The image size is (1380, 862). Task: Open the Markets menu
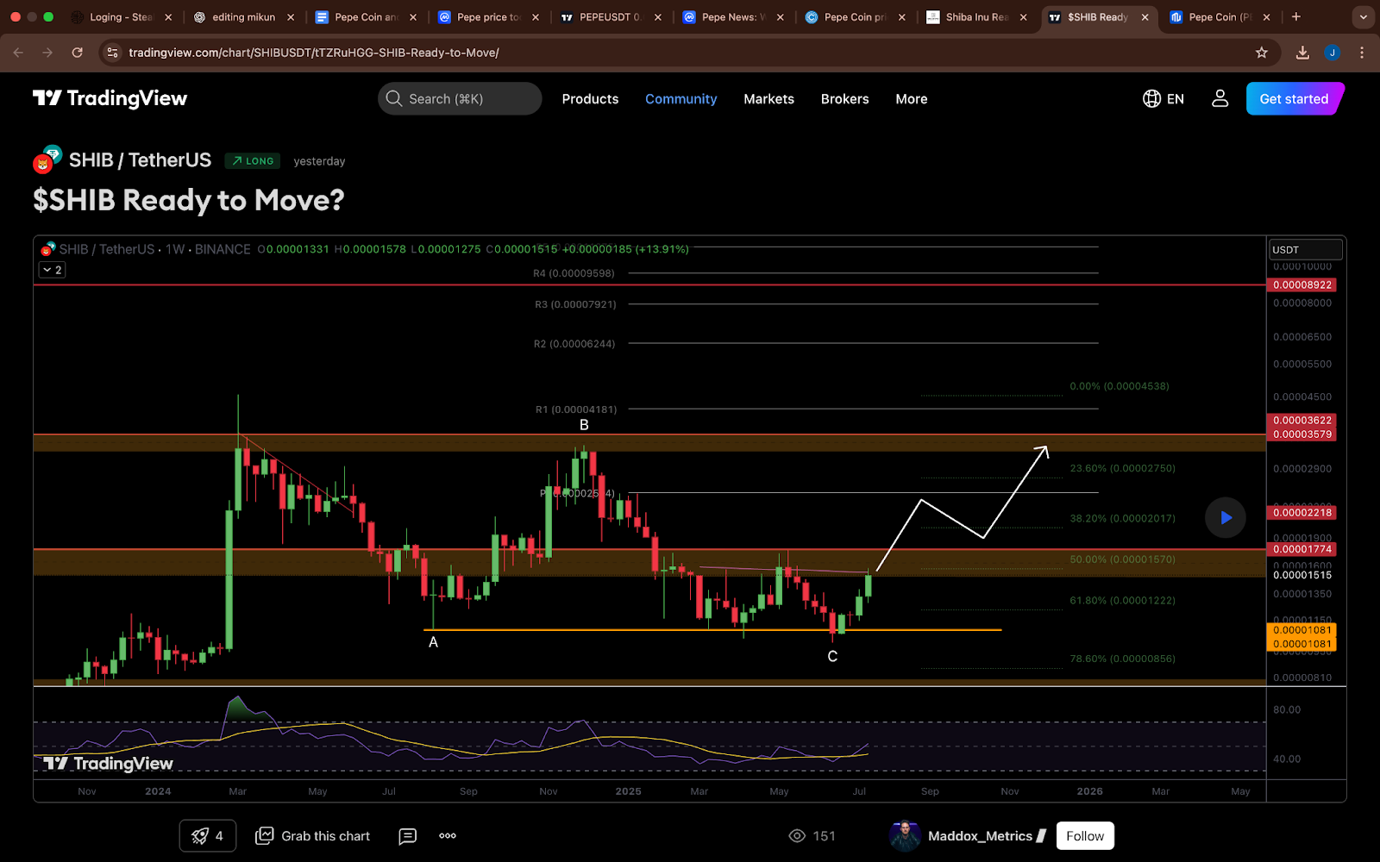tap(768, 99)
